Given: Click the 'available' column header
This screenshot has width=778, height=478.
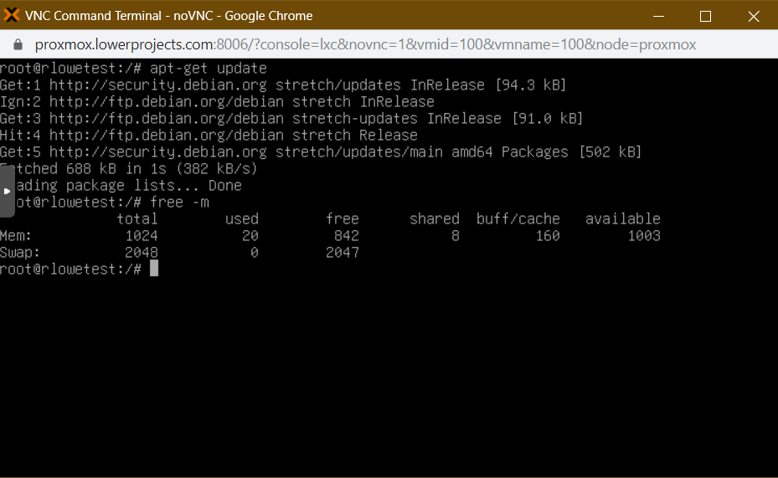Looking at the screenshot, I should pyautogui.click(x=623, y=218).
